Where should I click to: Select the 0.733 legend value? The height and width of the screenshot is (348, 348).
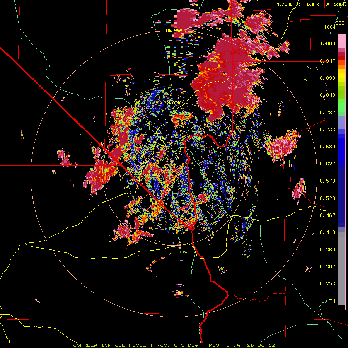pos(328,130)
